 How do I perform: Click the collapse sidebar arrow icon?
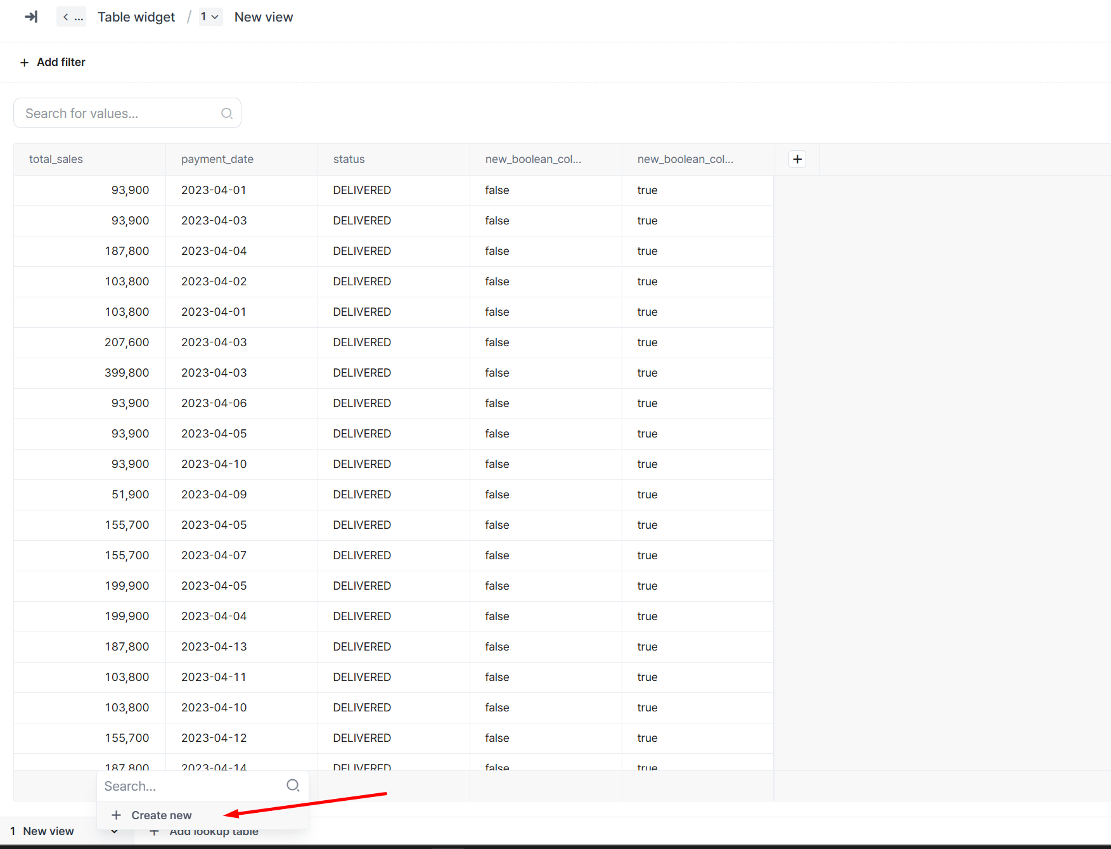[x=31, y=17]
